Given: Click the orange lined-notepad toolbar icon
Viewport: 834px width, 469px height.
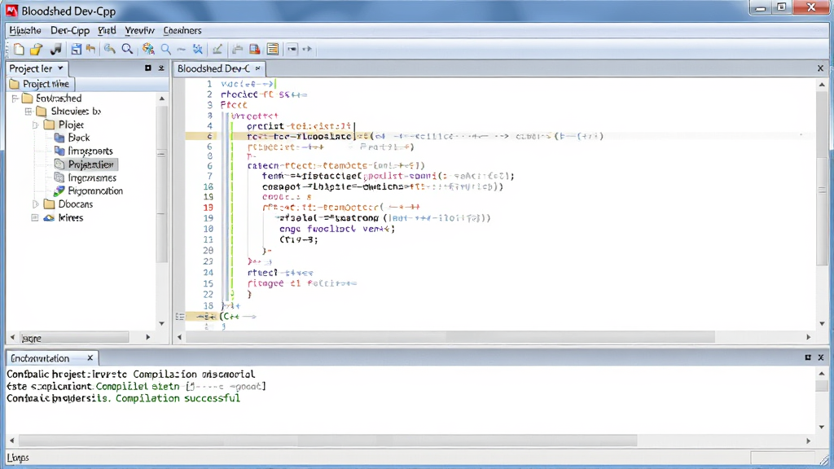Looking at the screenshot, I should click(x=273, y=50).
